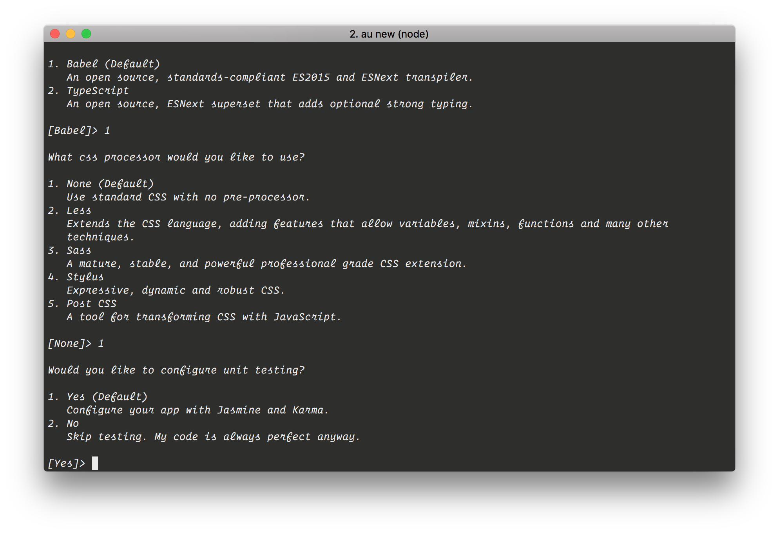Click the red close button
The width and height of the screenshot is (779, 534).
[54, 34]
